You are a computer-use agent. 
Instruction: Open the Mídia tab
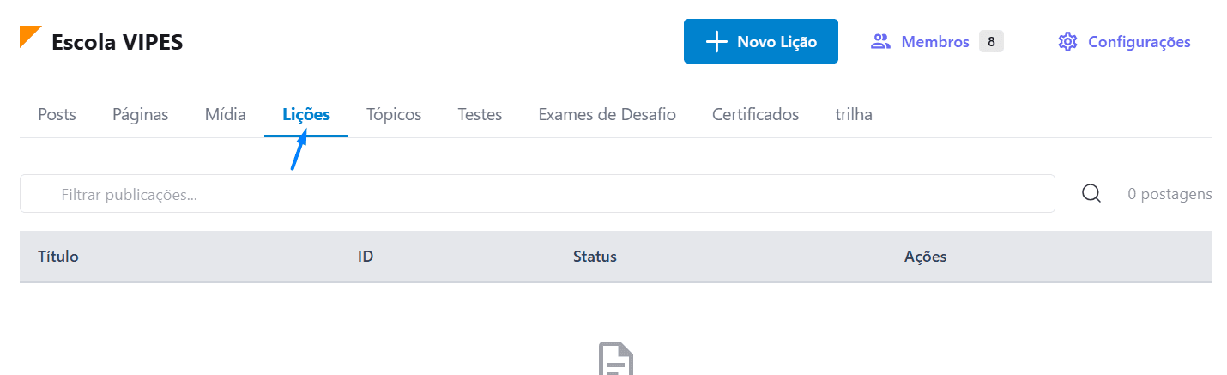click(225, 114)
